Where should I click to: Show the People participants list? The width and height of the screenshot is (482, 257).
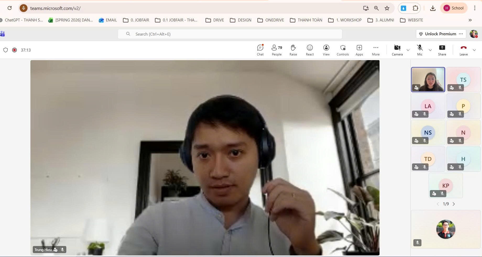(x=277, y=50)
